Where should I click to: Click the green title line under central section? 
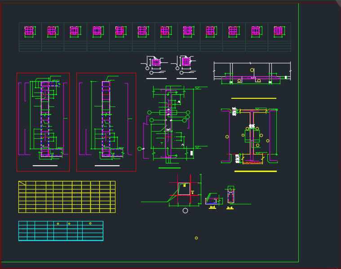coord(169,168)
